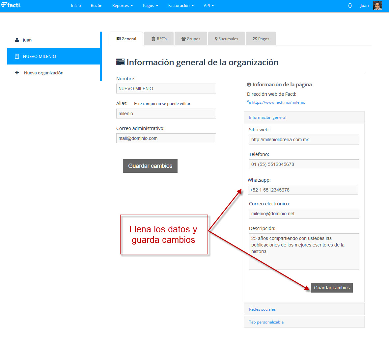Click inside the Descripción text area
389x337 pixels.
304,251
